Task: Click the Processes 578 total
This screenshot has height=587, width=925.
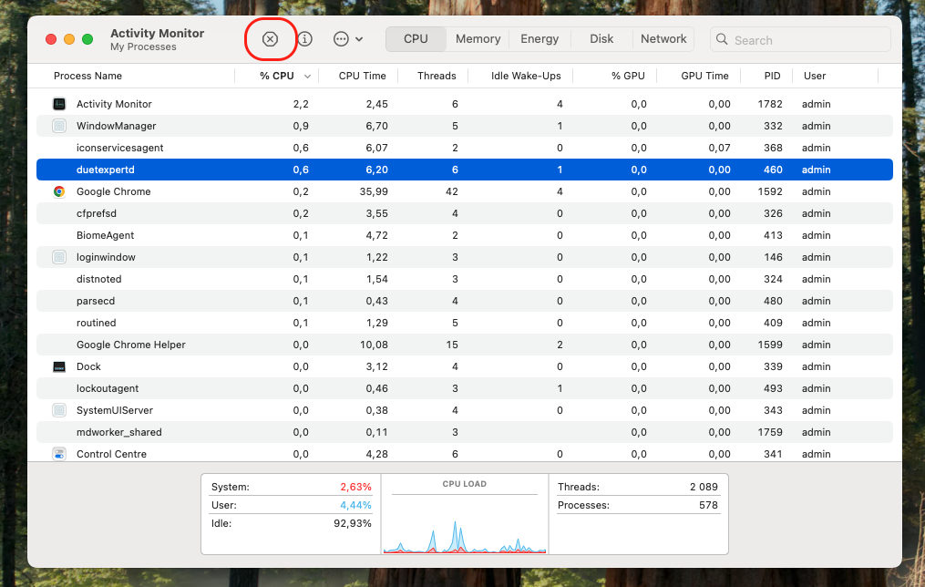Action: (708, 505)
